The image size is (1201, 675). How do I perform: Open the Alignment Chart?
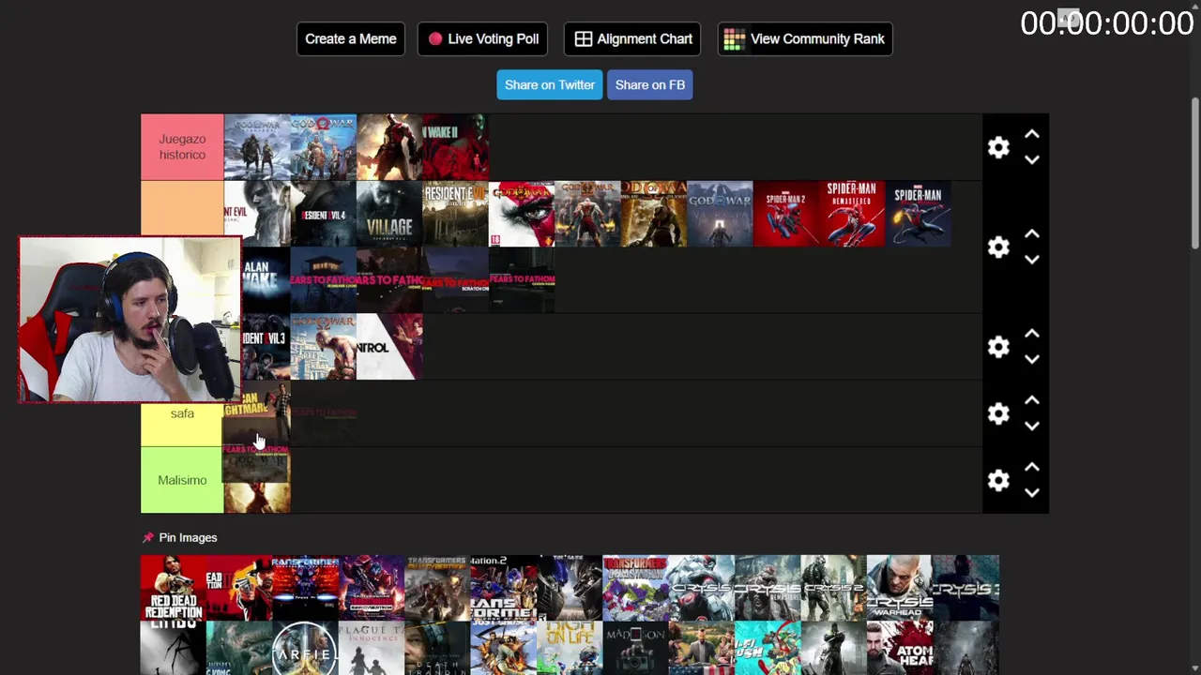tap(632, 38)
